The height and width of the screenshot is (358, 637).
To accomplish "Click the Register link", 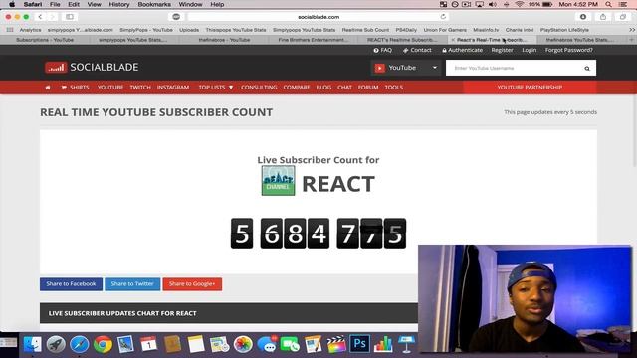I will (x=502, y=50).
